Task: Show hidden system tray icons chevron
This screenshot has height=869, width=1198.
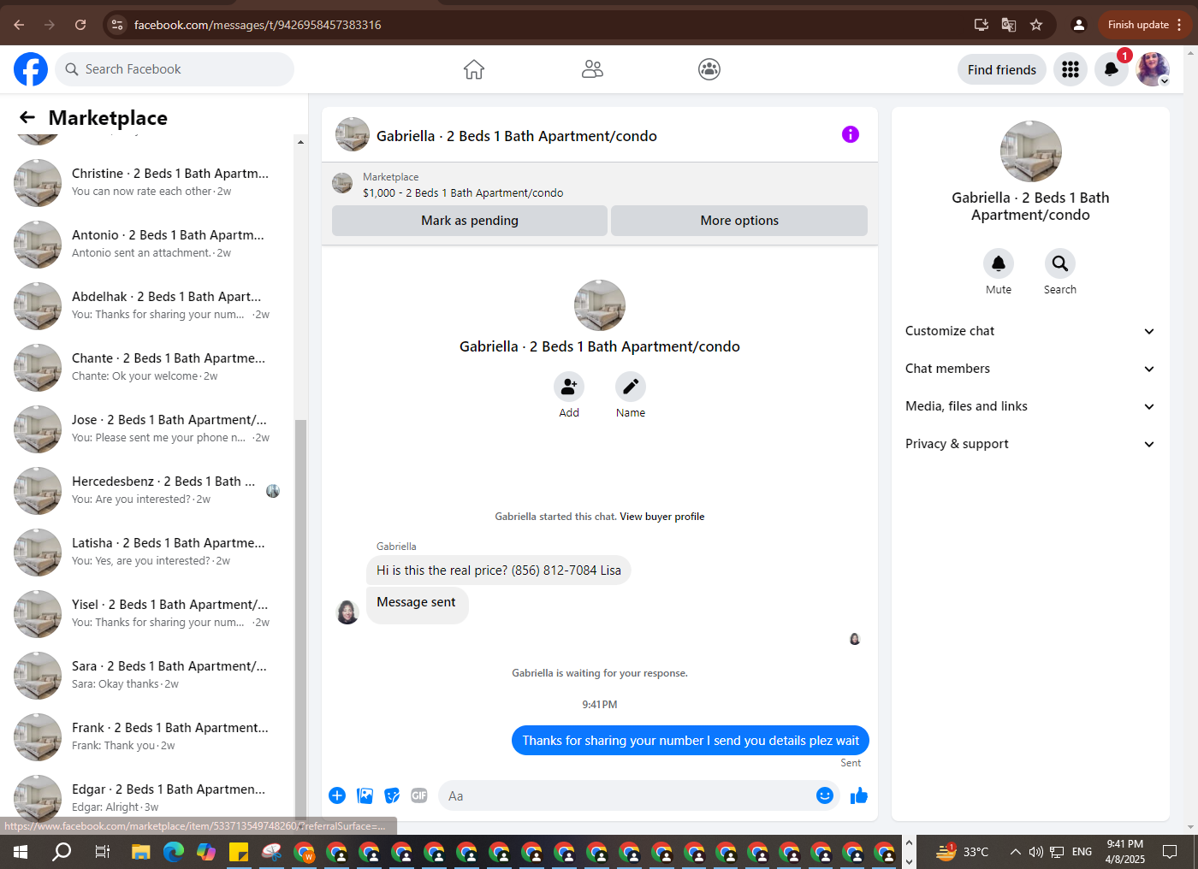Action: [1015, 852]
